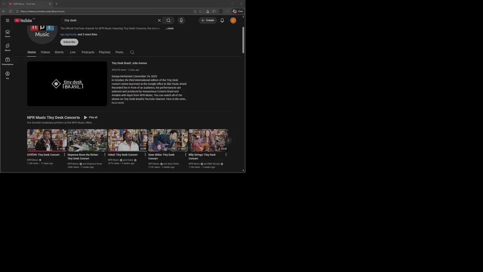The width and height of the screenshot is (483, 272).
Task: Open more options for Sean Shibe video
Action: coord(186,155)
